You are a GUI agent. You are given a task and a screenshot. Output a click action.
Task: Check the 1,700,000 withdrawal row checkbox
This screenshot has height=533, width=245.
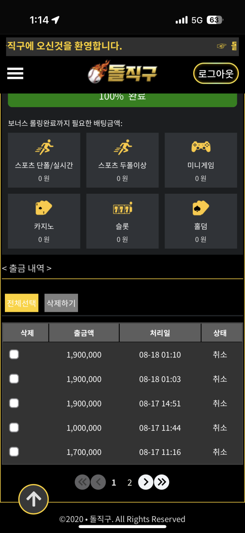point(14,452)
